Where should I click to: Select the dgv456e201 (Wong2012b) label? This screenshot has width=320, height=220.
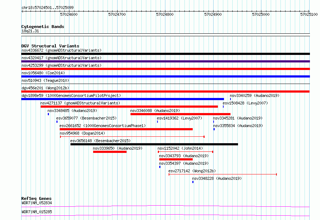coord(45,88)
